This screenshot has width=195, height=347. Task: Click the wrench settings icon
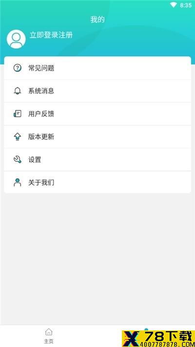click(x=18, y=159)
